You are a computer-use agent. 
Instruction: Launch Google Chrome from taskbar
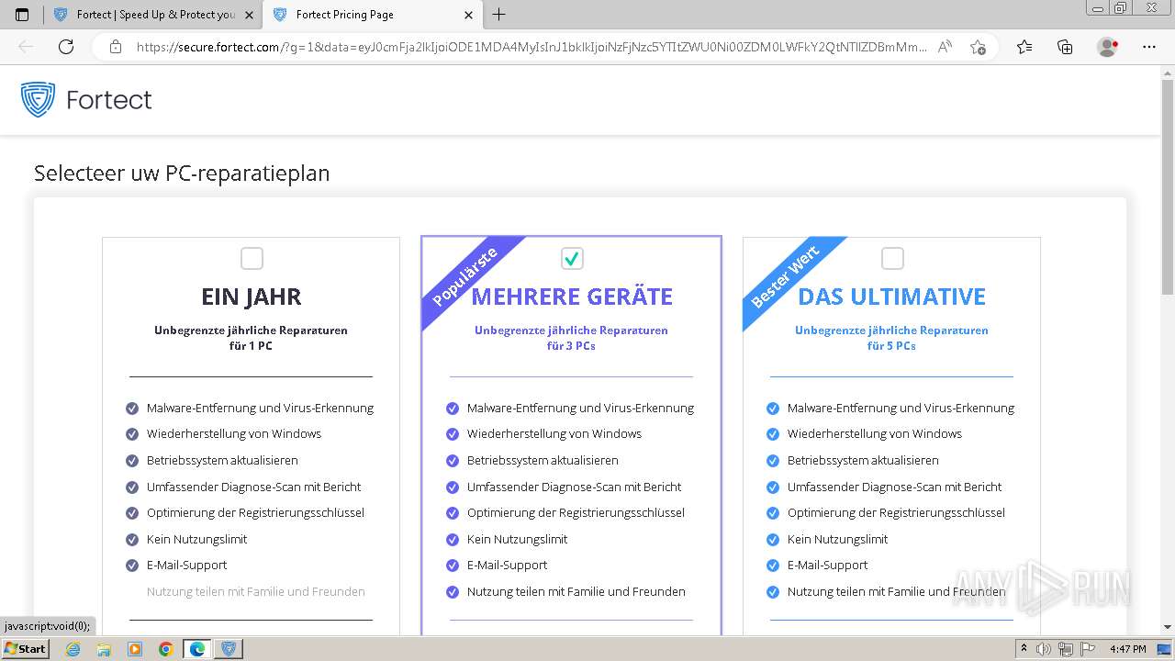pyautogui.click(x=166, y=649)
